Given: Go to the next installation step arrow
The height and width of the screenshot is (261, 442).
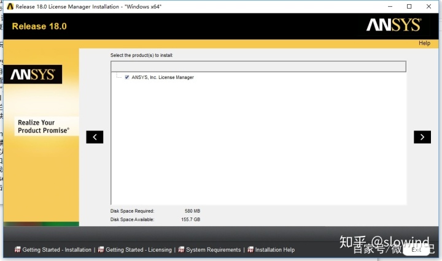Looking at the screenshot, I should pyautogui.click(x=422, y=137).
